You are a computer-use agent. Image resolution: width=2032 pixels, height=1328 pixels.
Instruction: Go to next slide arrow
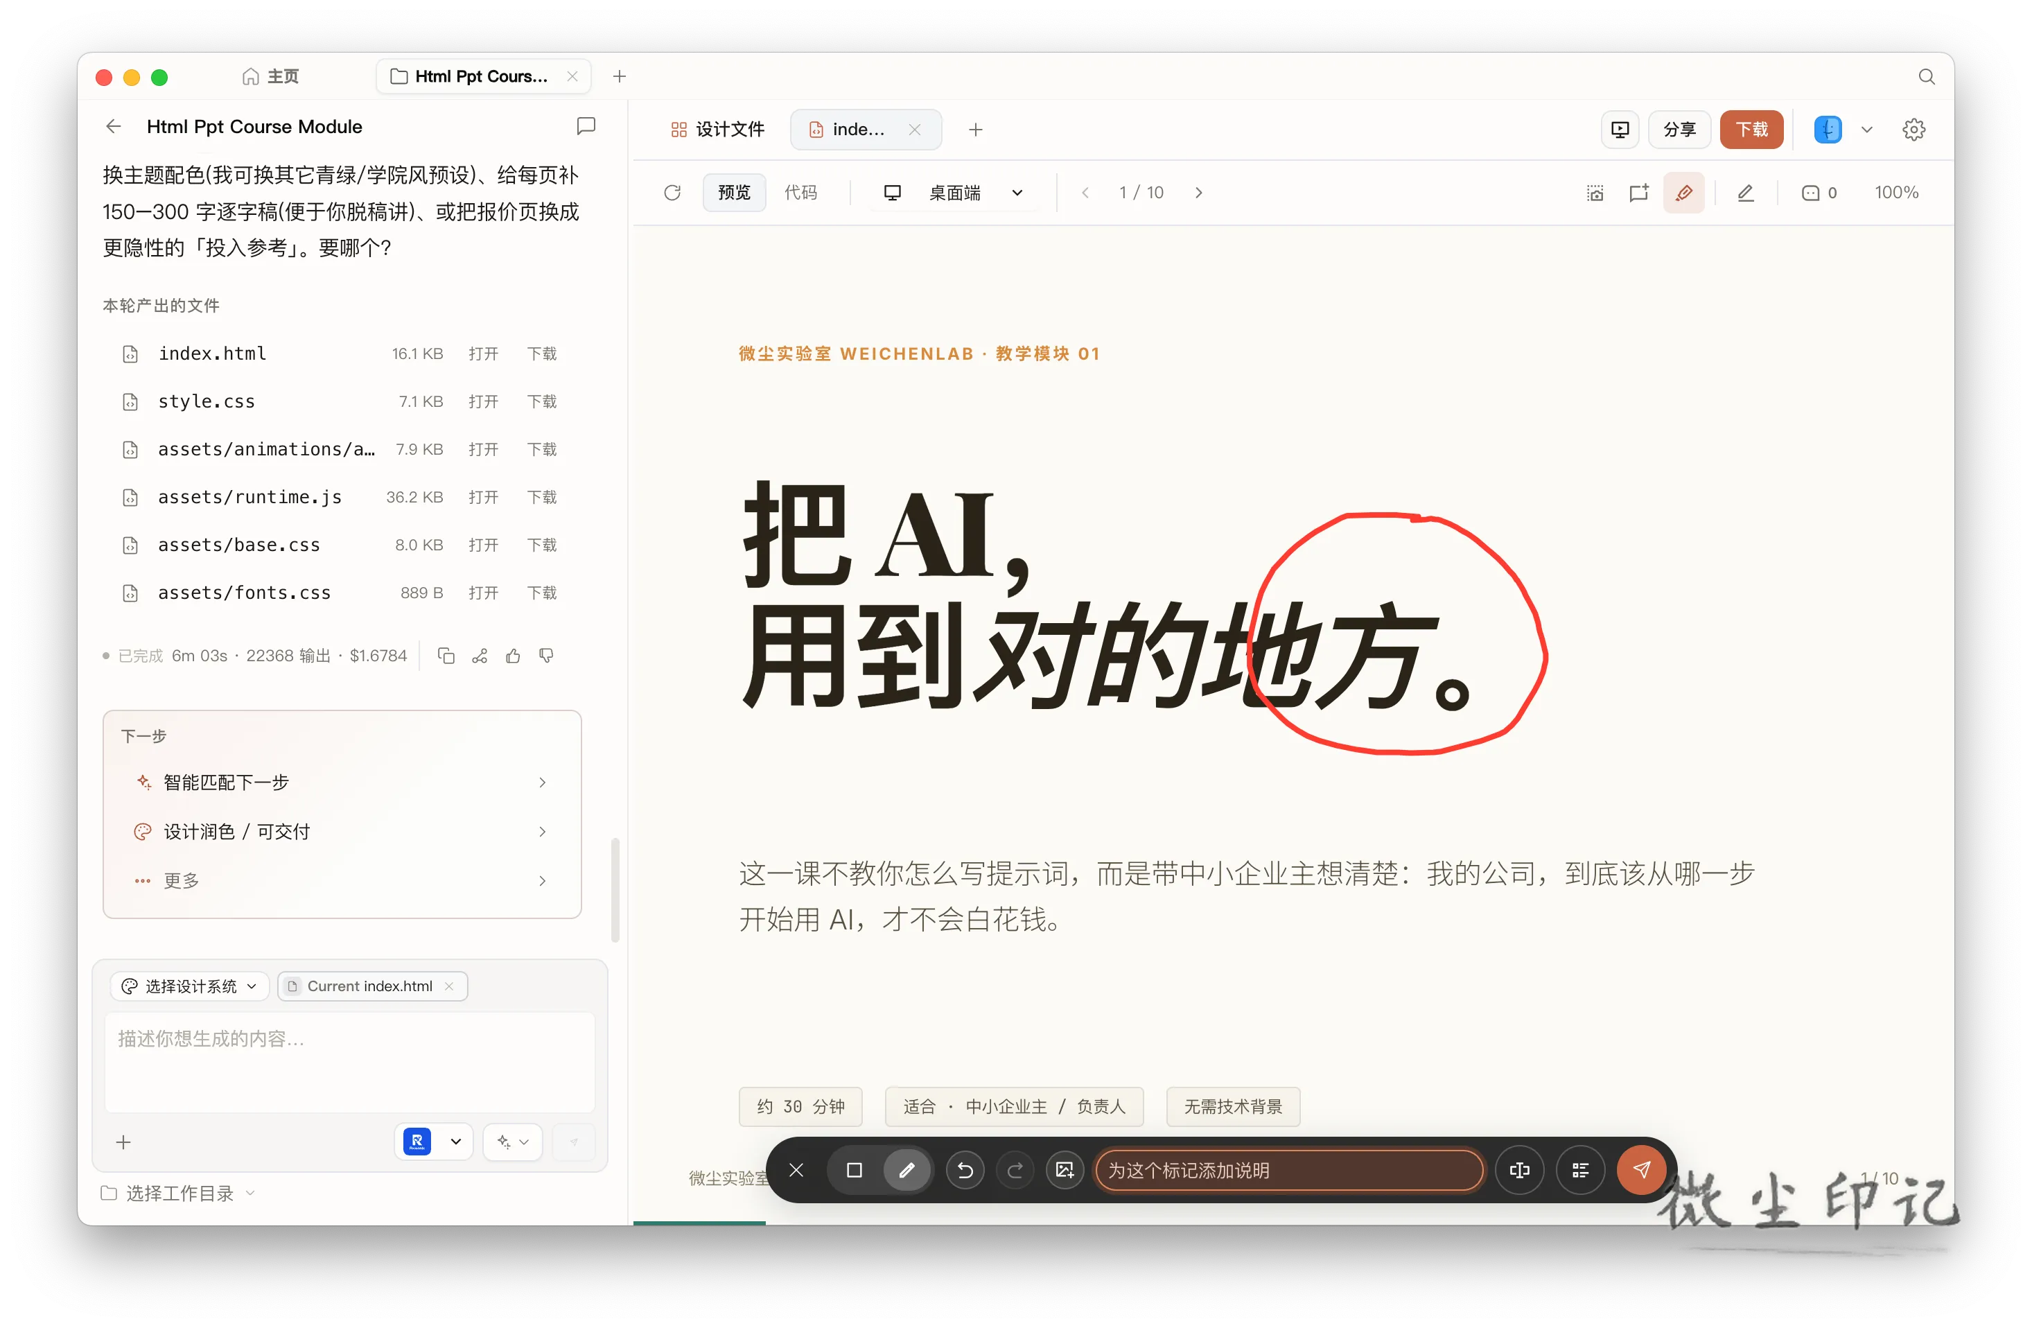(x=1199, y=193)
